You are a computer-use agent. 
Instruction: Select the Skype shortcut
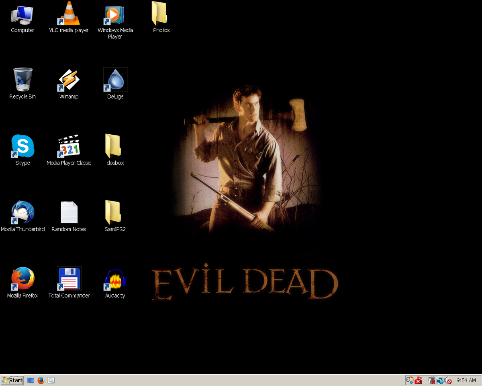[22, 150]
